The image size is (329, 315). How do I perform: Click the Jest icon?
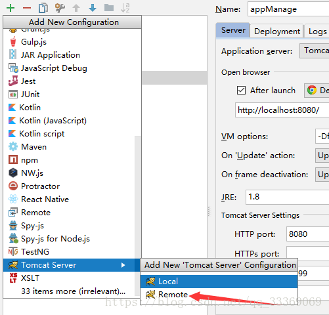click(13, 81)
